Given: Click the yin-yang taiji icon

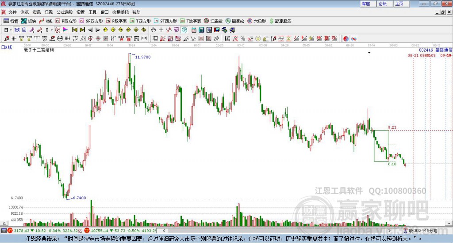Looking at the screenshot, I should (346, 38).
